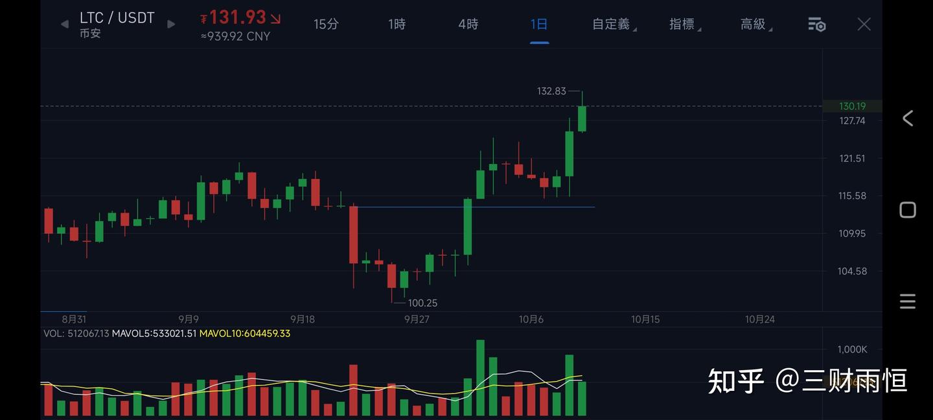Tap the red price value 131.93
The width and height of the screenshot is (933, 420).
click(239, 17)
